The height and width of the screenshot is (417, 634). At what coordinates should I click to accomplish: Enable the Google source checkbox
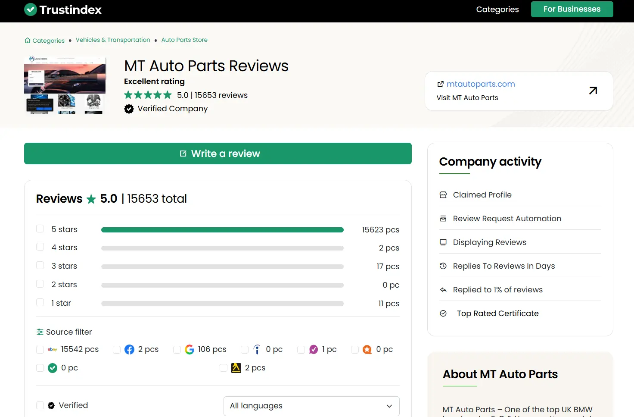(x=177, y=350)
